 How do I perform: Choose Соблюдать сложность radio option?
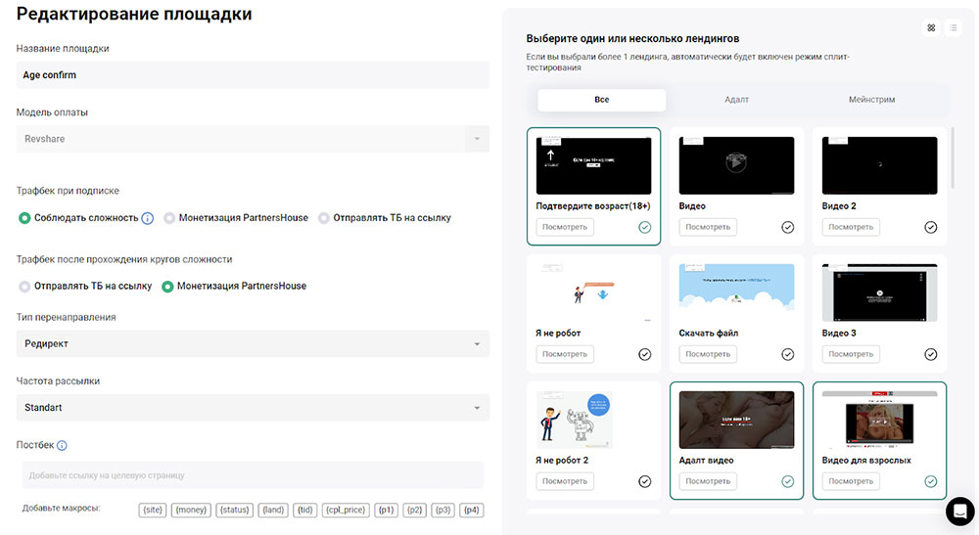(25, 218)
